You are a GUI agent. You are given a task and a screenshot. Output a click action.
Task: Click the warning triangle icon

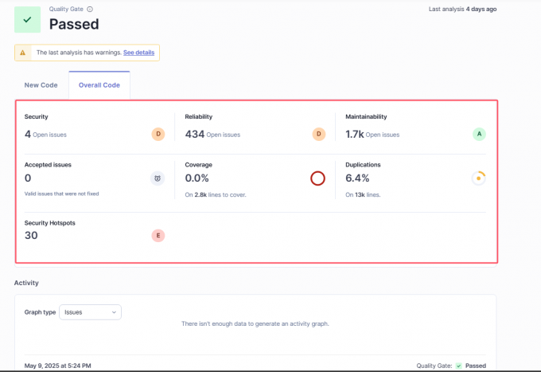tap(24, 53)
